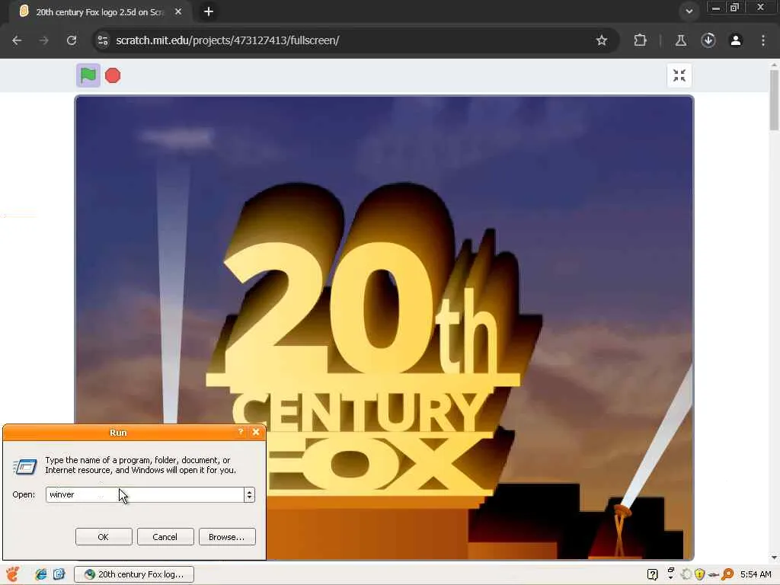
Task: Click the green flag to start project
Action: 88,75
